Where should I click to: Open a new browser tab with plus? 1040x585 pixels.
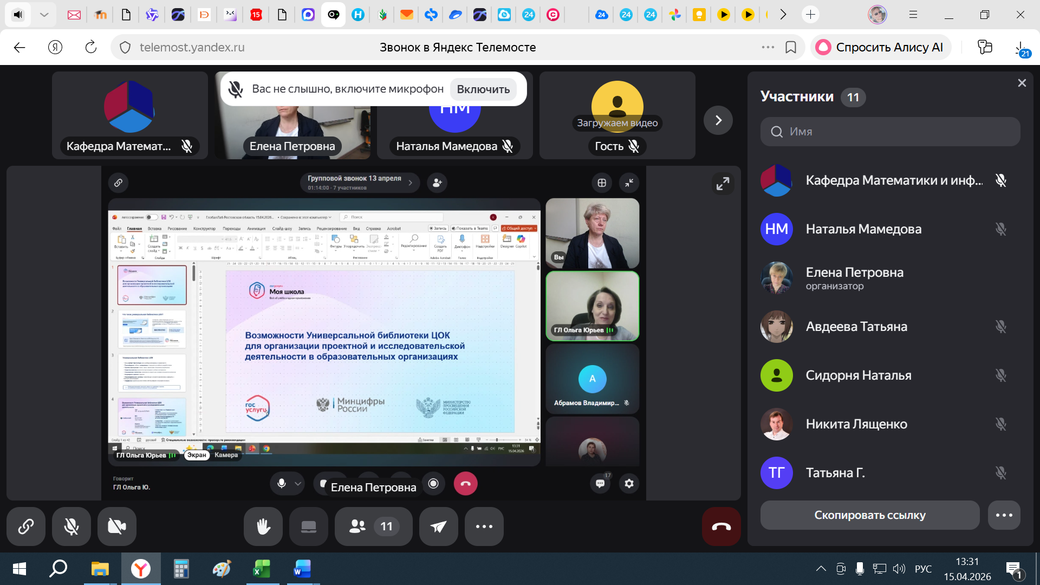(810, 15)
